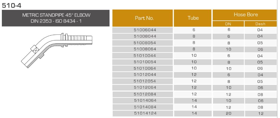Click part number 51008064
The width and height of the screenshot is (280, 118).
point(145,49)
